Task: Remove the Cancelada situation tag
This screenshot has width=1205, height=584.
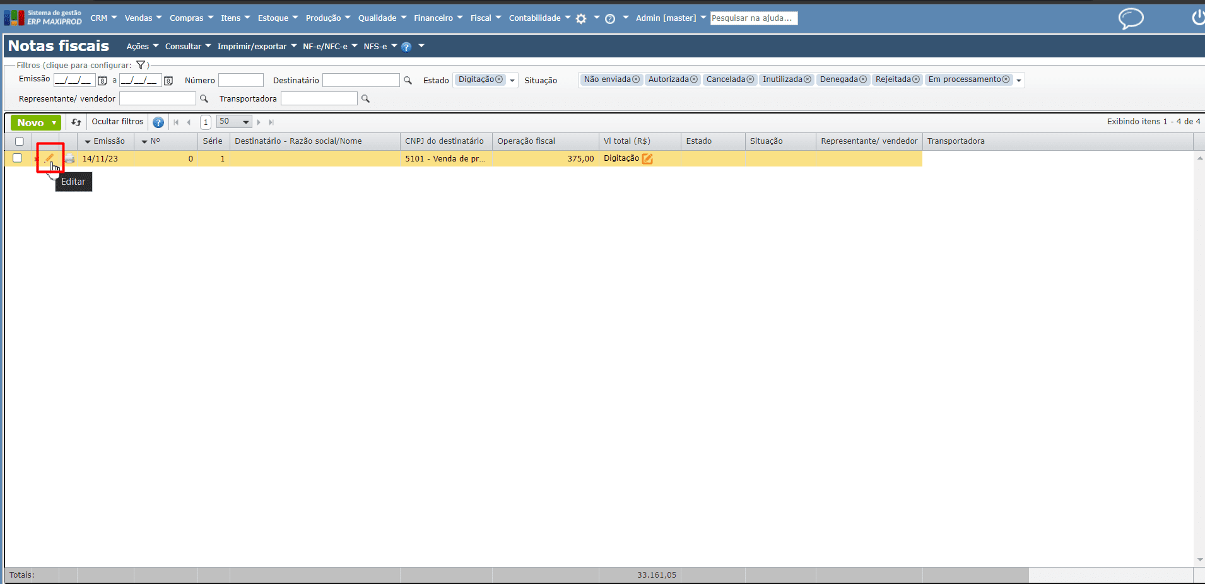Action: [x=750, y=79]
